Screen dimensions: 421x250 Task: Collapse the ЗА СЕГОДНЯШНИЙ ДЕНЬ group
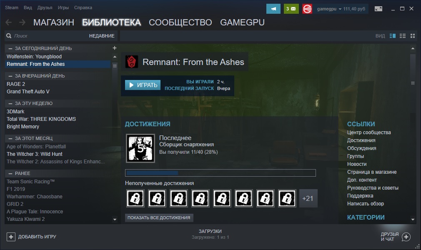pyautogui.click(x=10, y=49)
